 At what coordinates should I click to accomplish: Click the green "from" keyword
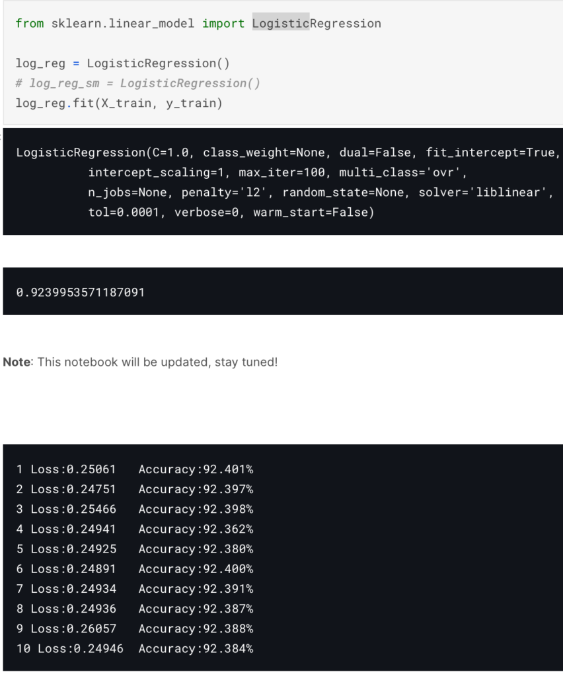pos(30,24)
